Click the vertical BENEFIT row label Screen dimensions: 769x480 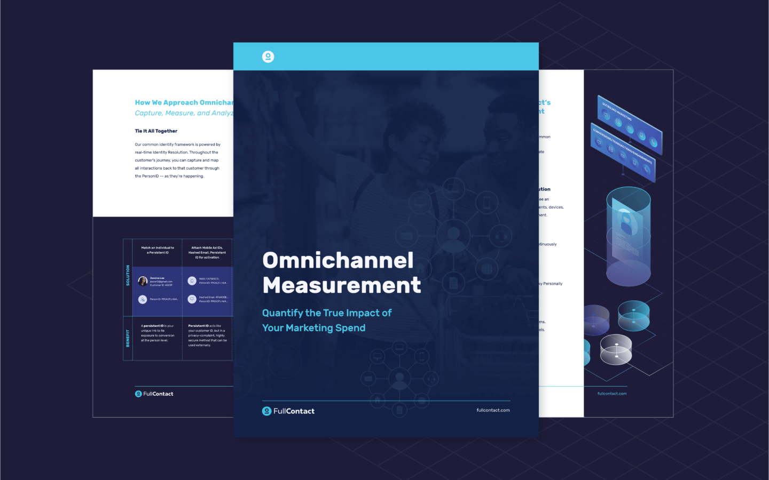[128, 338]
